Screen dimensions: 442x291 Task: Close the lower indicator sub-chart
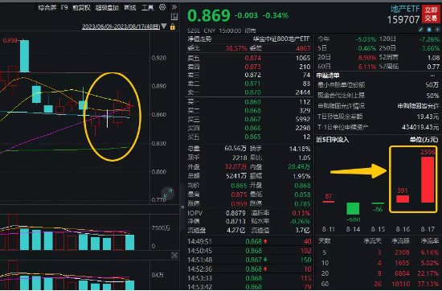point(174,256)
